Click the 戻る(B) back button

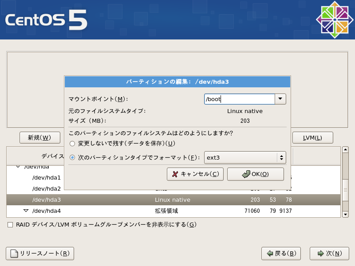281,254
